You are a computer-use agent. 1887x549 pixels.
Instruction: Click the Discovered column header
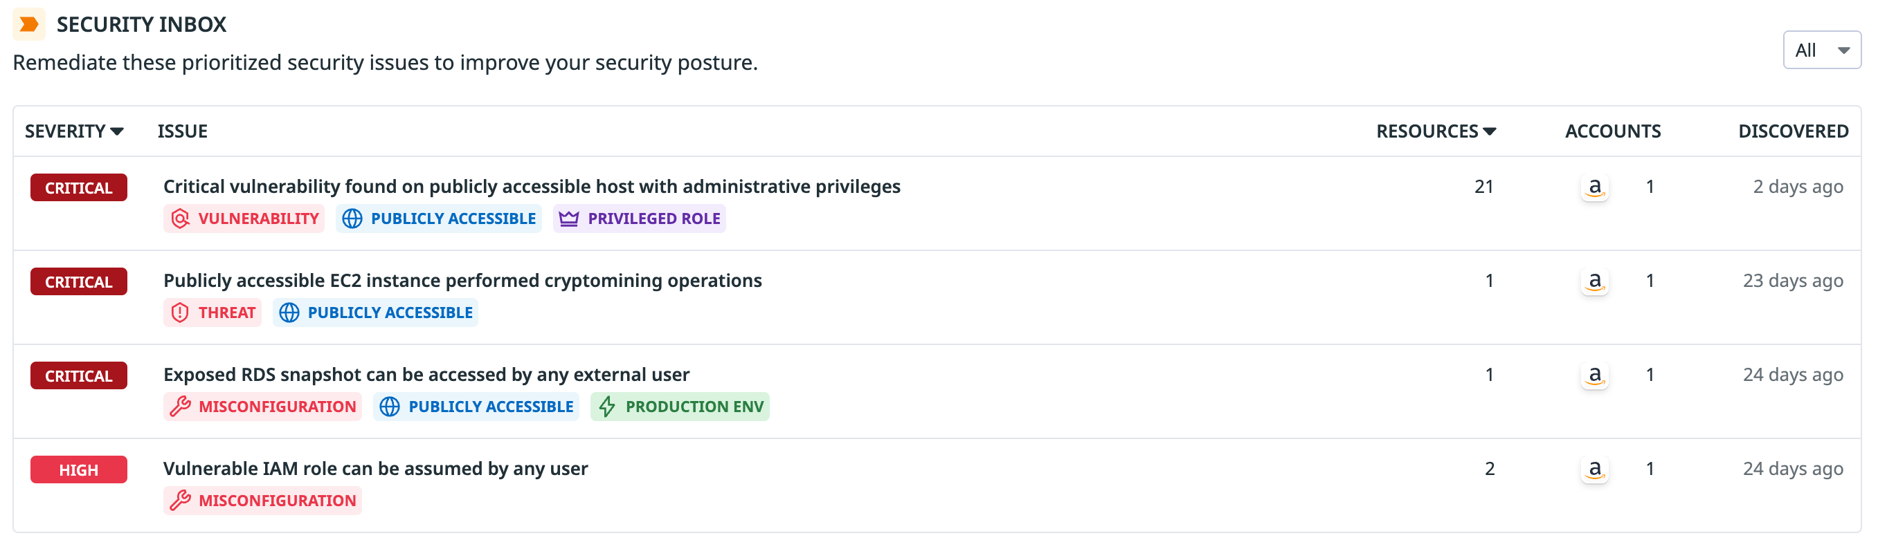click(x=1792, y=132)
